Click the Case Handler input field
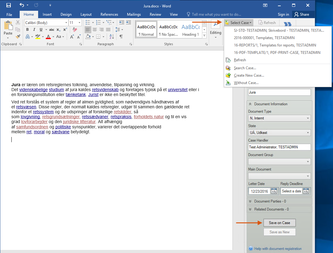Viewport: 333px width, 253px height. click(x=279, y=147)
